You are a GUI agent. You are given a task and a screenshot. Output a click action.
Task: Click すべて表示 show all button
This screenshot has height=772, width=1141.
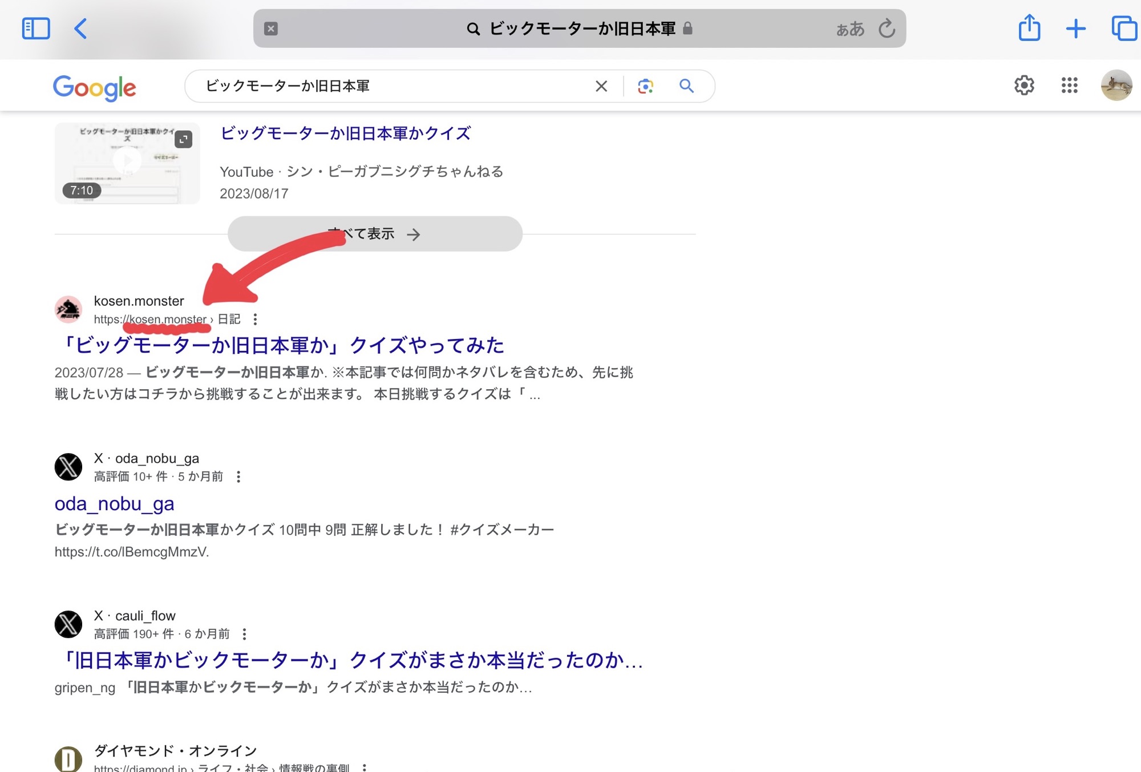[375, 234]
